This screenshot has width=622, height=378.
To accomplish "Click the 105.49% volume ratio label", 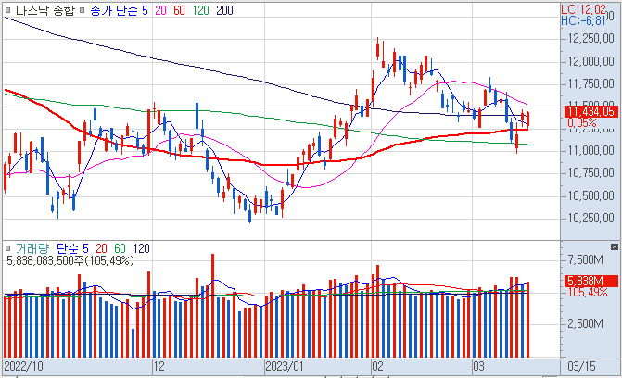I will (588, 293).
